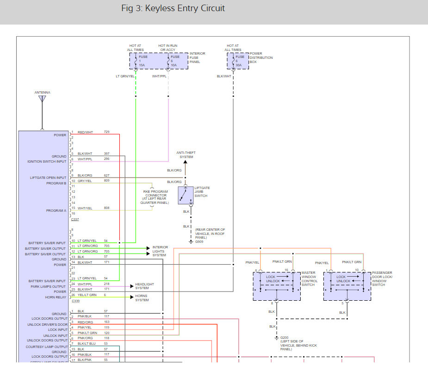Click the G909 ground symbol
Screen dimensions: 428x367
pos(191,242)
